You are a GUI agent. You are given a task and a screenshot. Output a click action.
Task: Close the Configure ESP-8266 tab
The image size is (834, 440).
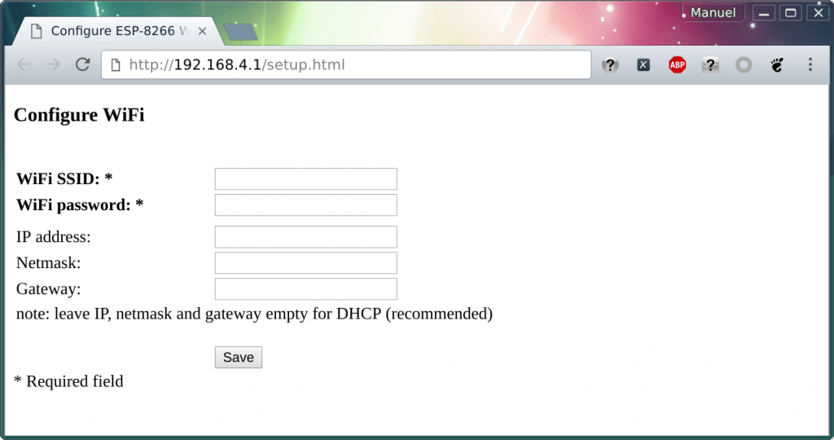(203, 31)
